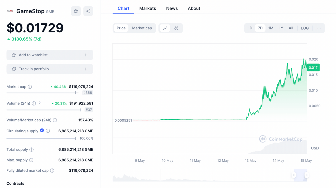Viewport: 336px width, 188px height.
Task: Click the right range slider handle
Action: coord(307,175)
